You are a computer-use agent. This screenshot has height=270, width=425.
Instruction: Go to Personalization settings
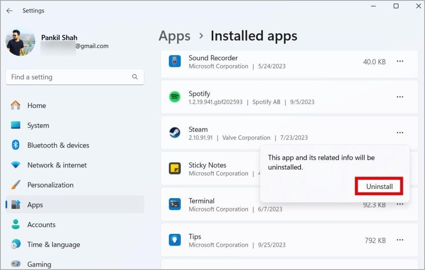point(75,185)
